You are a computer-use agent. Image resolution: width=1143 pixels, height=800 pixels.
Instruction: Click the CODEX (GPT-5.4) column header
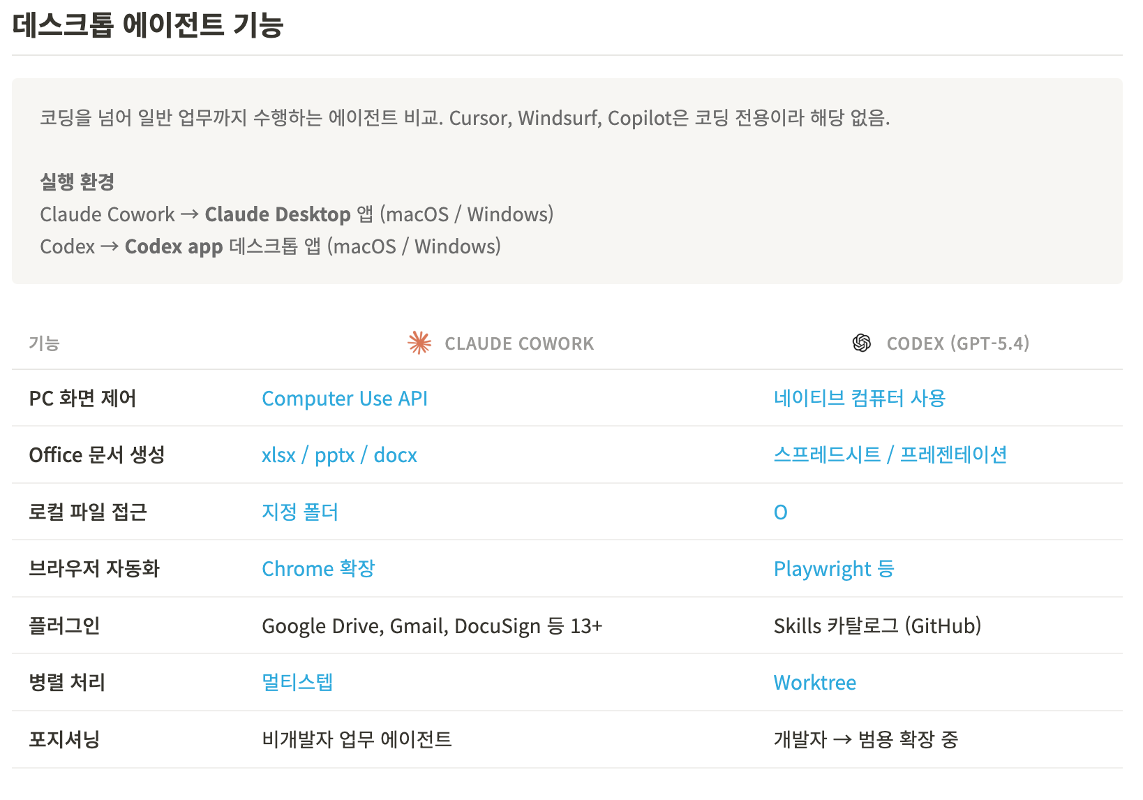pyautogui.click(x=957, y=343)
